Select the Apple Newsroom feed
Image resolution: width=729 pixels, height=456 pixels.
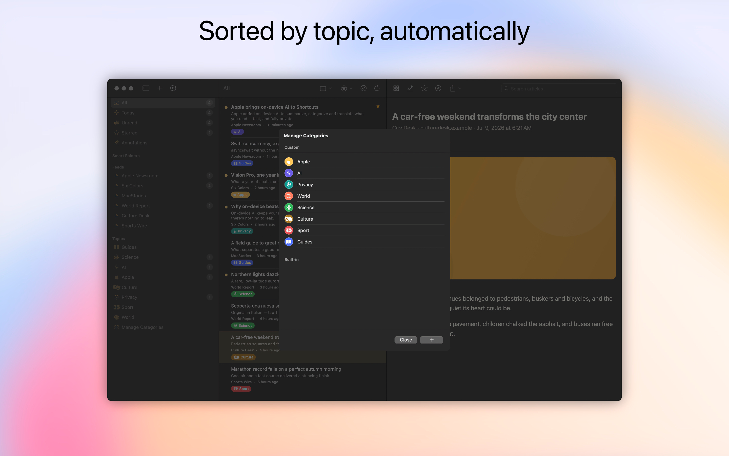pyautogui.click(x=163, y=176)
